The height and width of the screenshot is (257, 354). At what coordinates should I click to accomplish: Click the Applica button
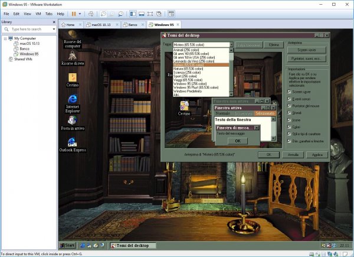[x=317, y=154]
